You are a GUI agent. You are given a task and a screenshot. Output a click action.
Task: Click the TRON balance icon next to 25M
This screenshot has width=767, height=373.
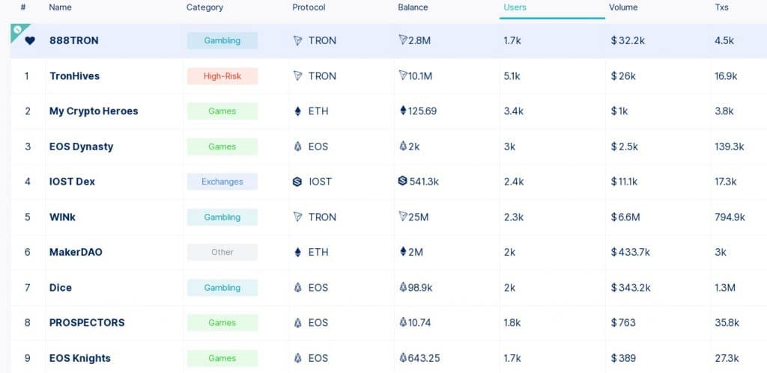[x=402, y=216]
